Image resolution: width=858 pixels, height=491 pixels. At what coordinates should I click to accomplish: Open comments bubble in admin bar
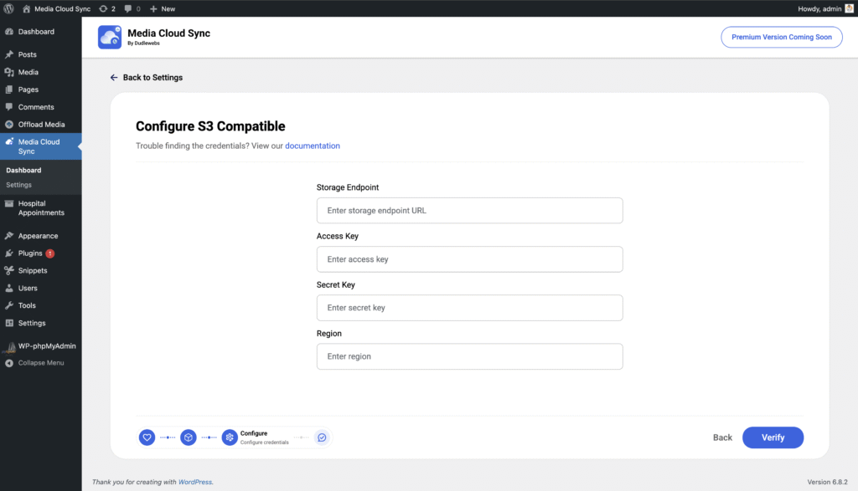pyautogui.click(x=132, y=8)
